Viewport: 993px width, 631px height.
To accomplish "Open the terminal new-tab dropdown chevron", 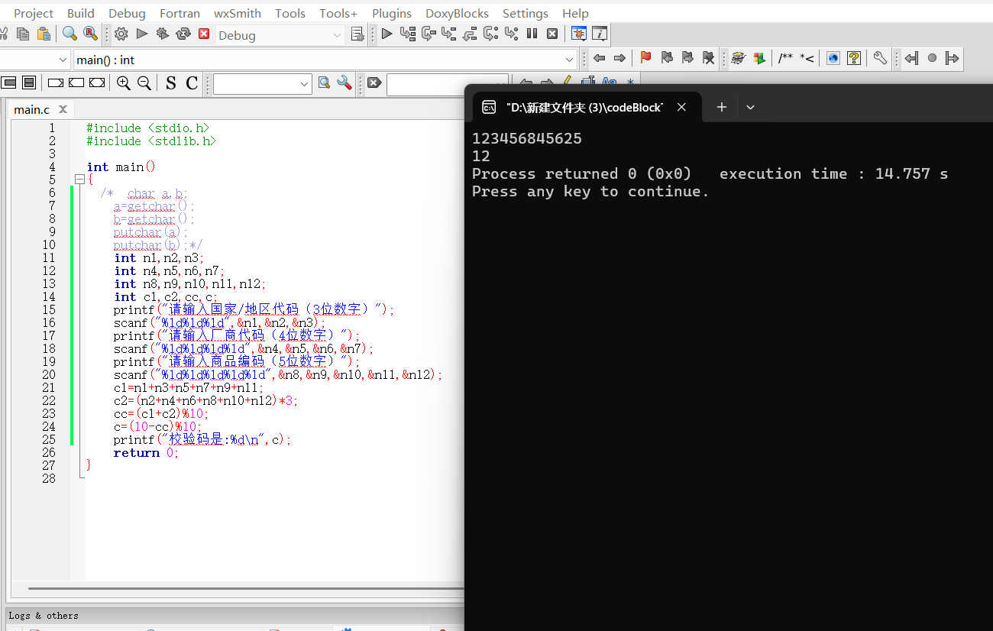I will click(750, 108).
